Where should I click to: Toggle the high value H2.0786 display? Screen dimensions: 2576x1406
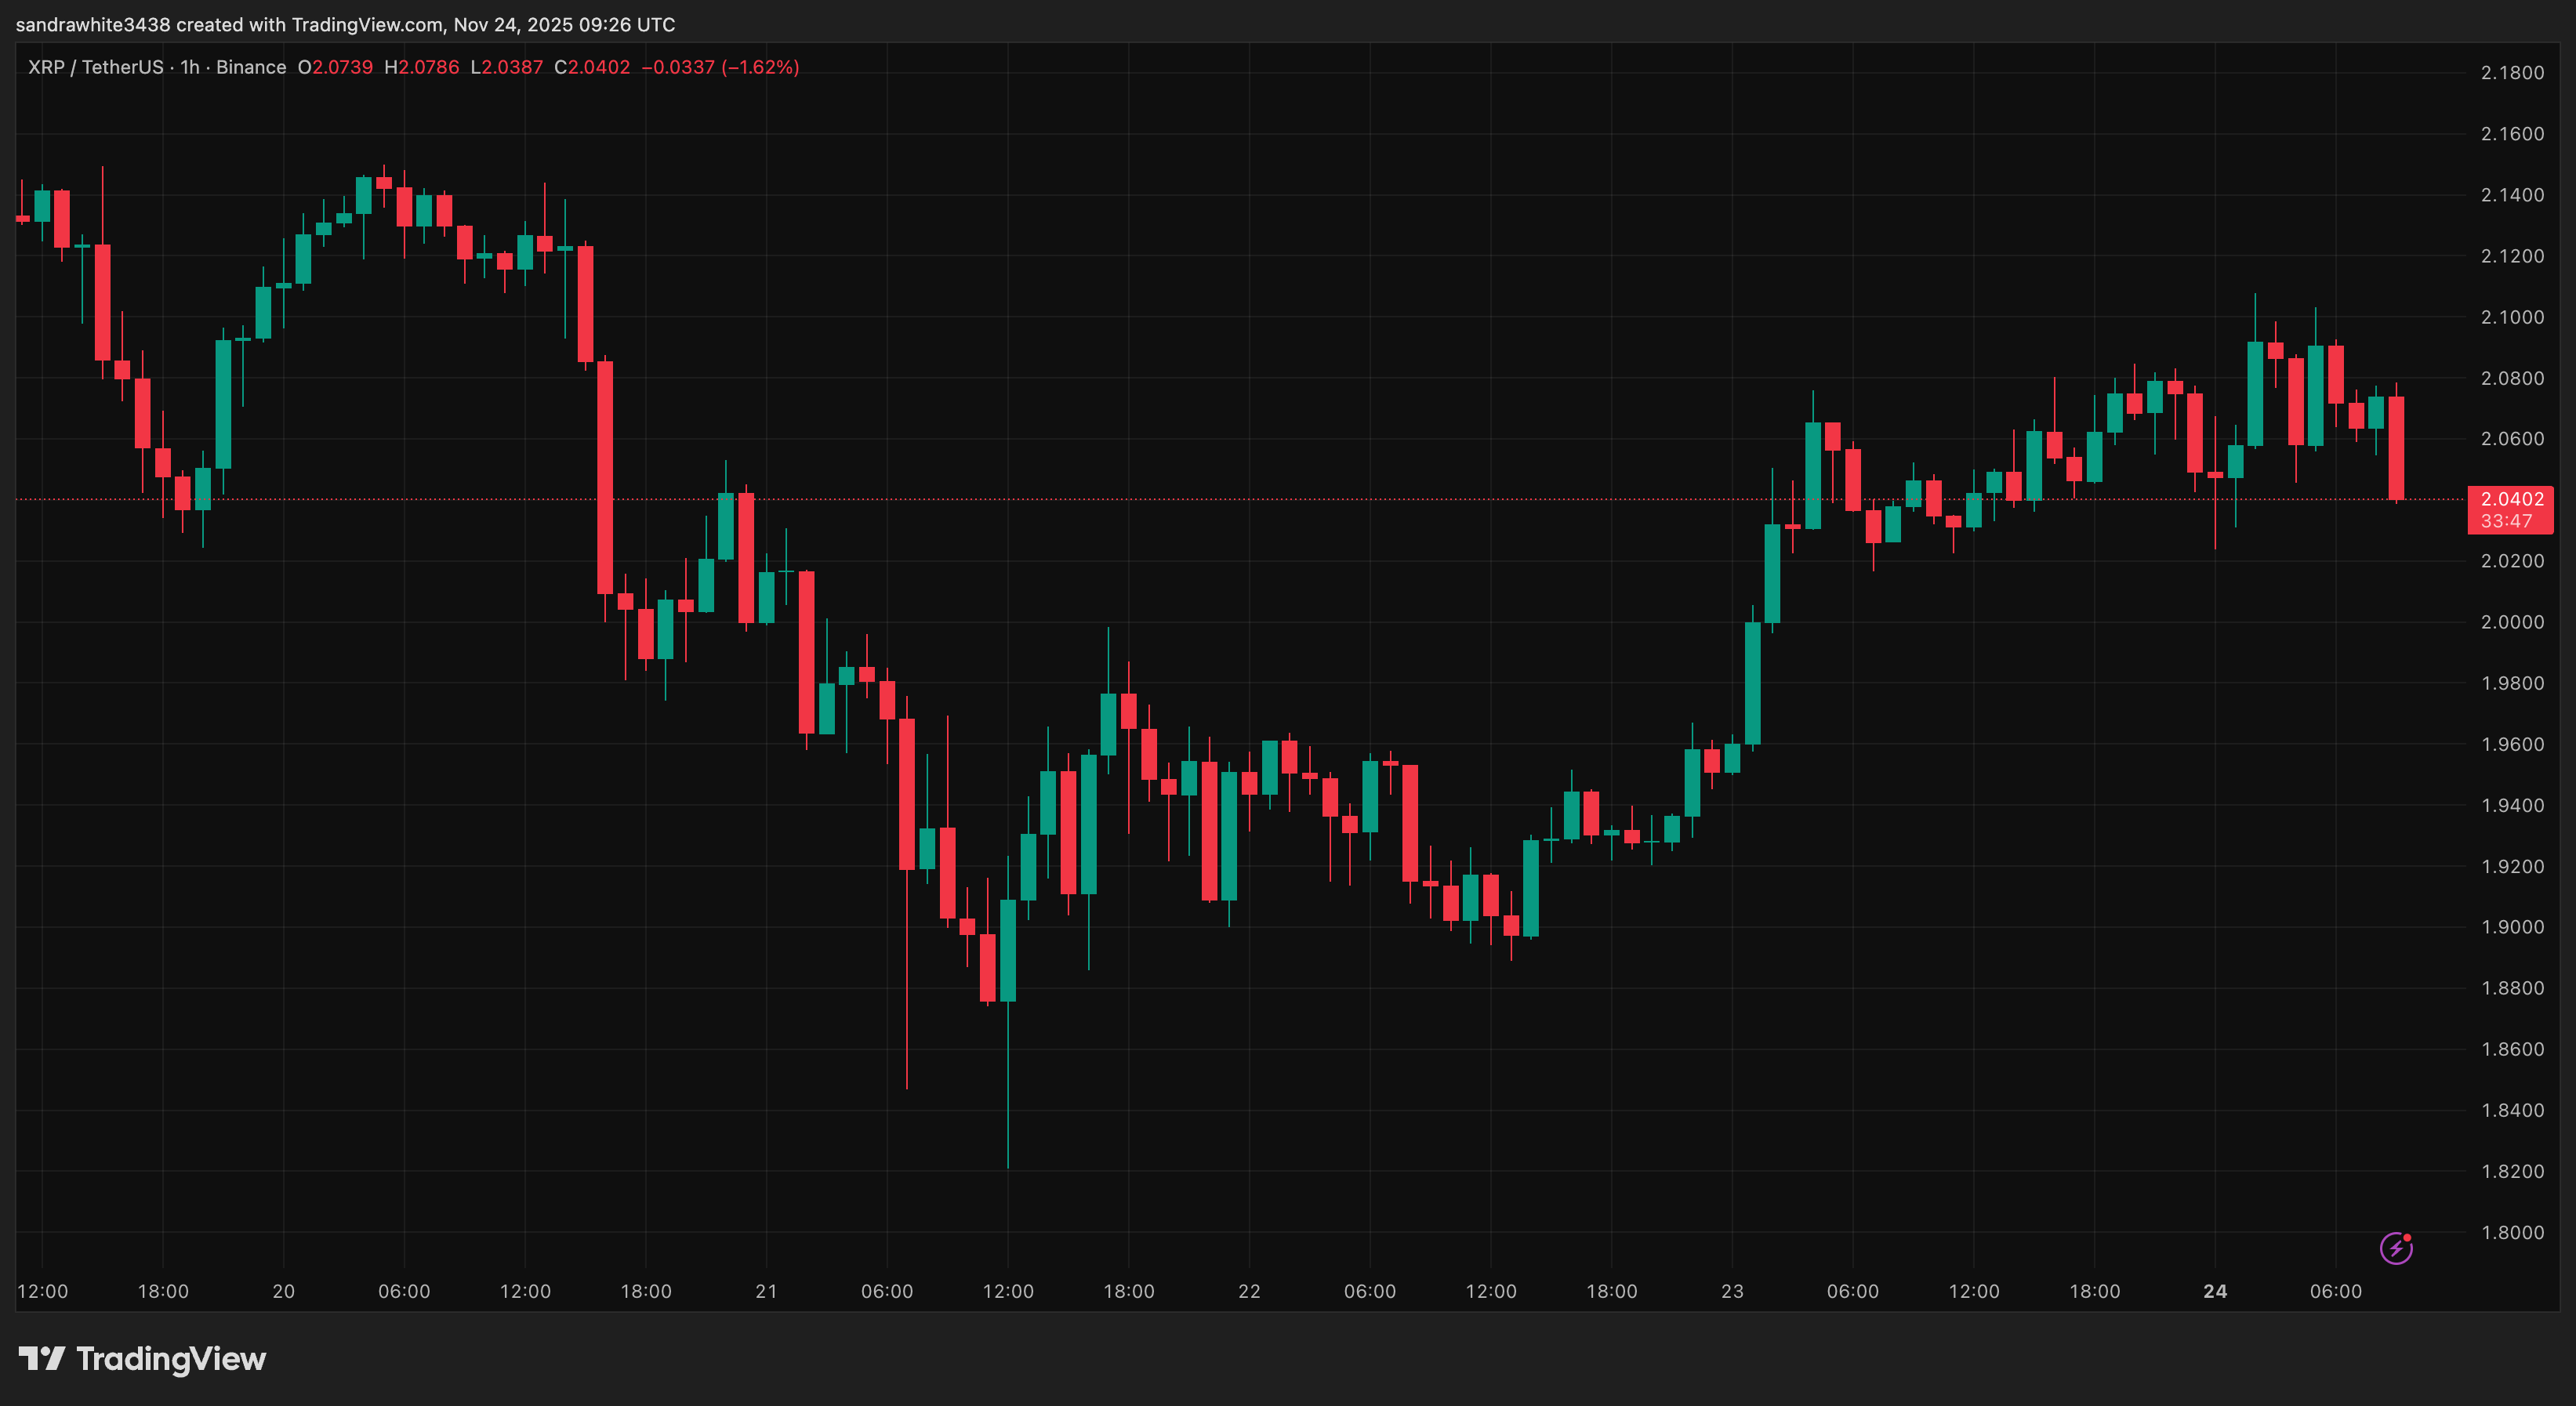tap(423, 67)
